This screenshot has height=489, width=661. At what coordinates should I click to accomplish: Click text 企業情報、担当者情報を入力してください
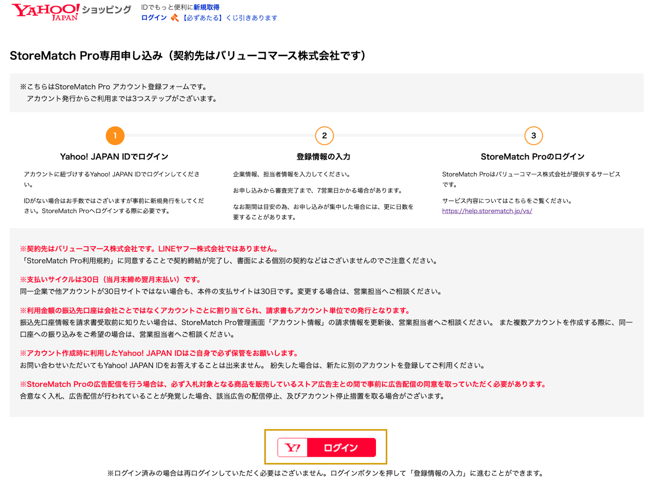tap(292, 174)
